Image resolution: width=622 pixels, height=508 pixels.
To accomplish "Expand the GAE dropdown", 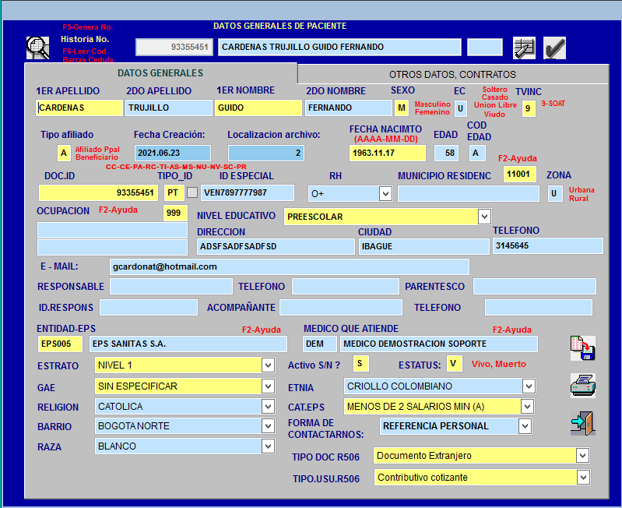I will pyautogui.click(x=268, y=386).
